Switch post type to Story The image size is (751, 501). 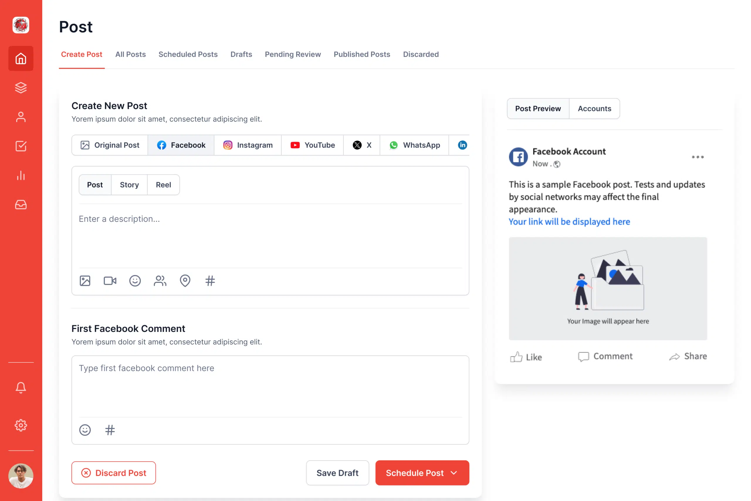(129, 185)
